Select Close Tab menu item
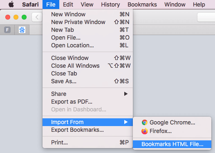This screenshot has width=215, height=153. tap(87, 73)
